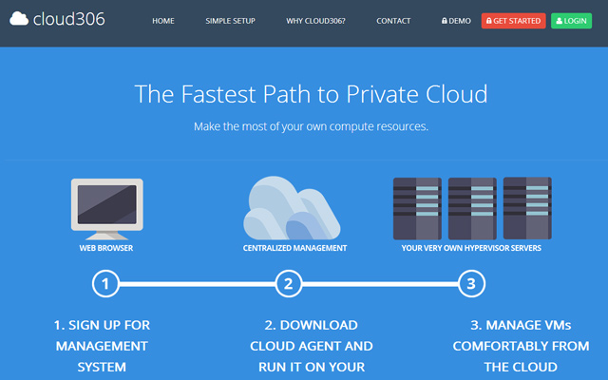
Task: Click the Make the most of your own compute resources subtitle
Action: pos(311,126)
